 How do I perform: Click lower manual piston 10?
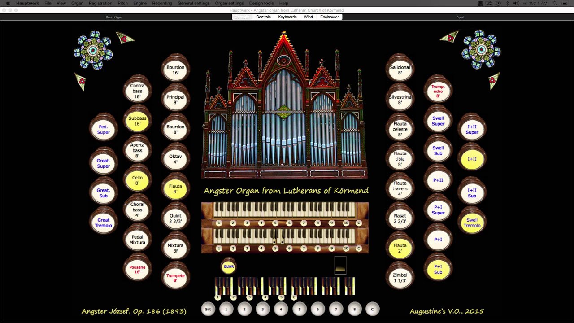click(346, 248)
